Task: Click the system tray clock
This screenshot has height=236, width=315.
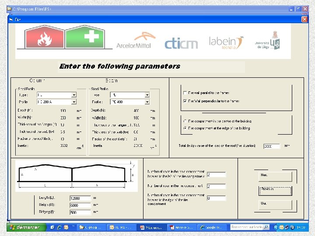Action: click(301, 227)
